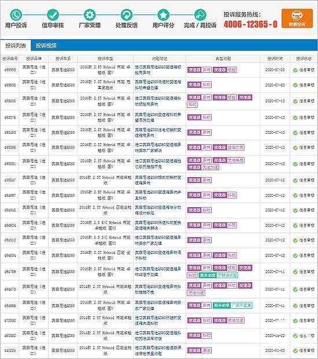
Task: Click the 服务态度 tag in row 494769
Action: 207,275
